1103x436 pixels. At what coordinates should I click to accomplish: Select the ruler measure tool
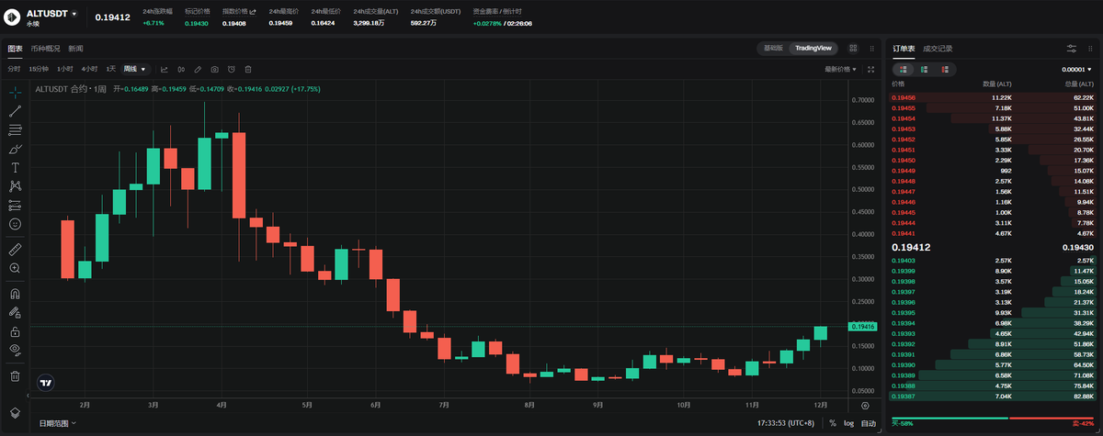(15, 249)
